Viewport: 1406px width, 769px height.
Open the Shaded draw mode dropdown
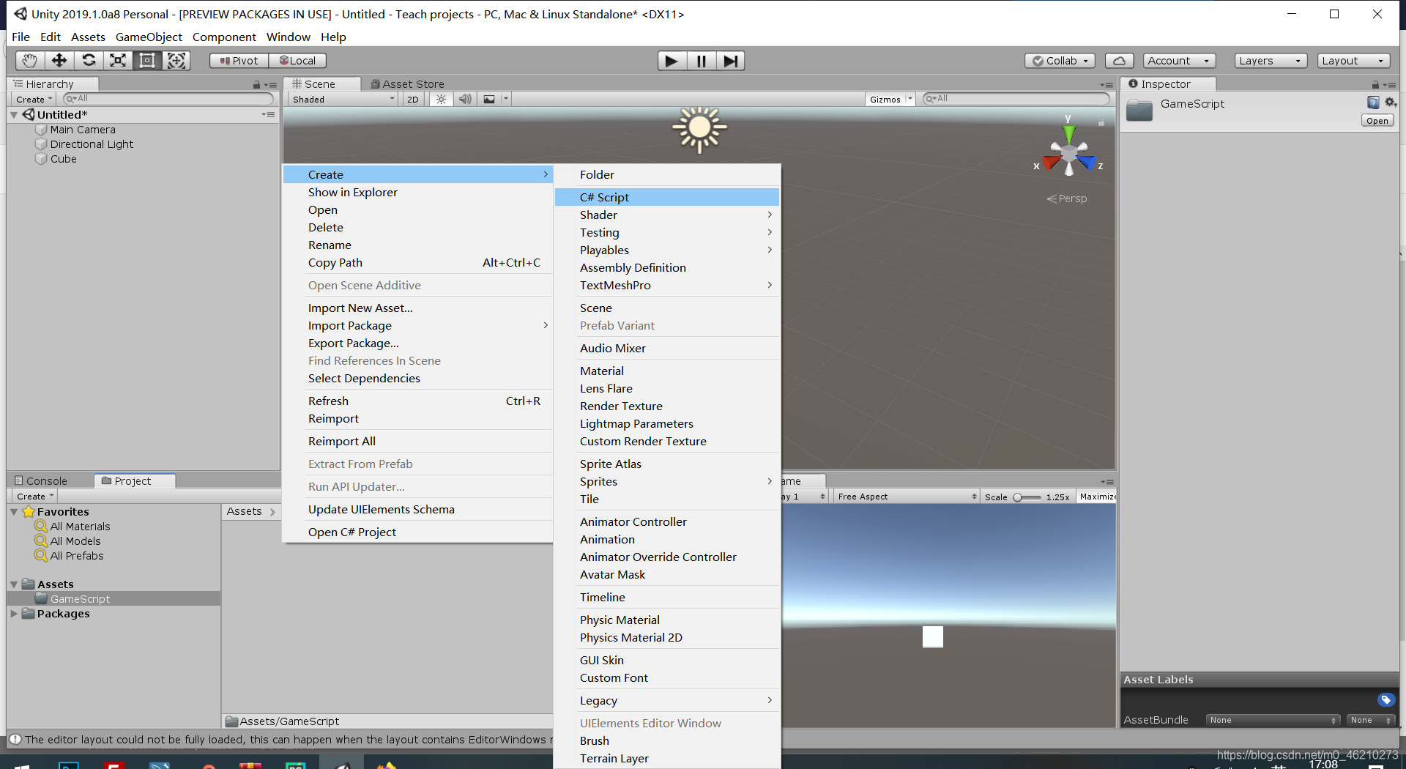click(343, 100)
